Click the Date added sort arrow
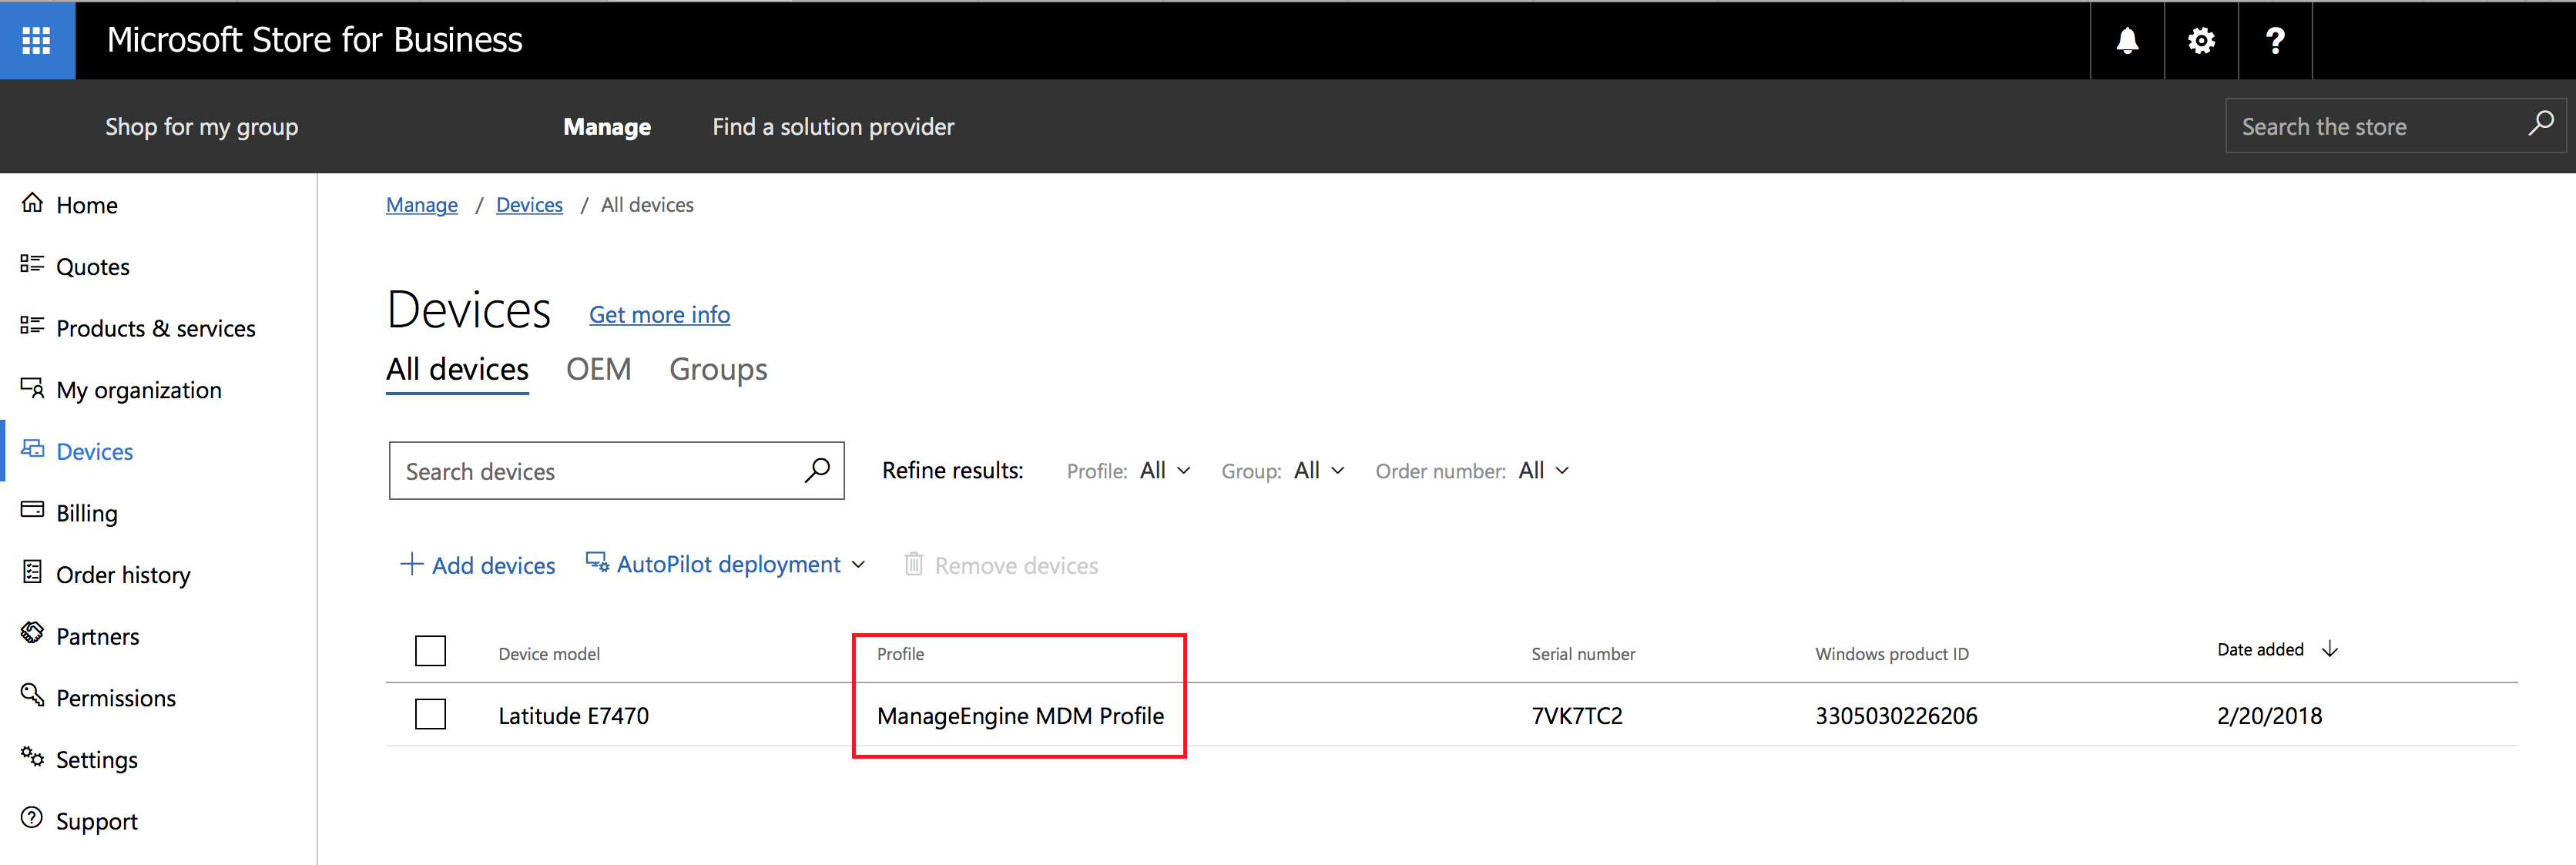2576x865 pixels. tap(2330, 649)
